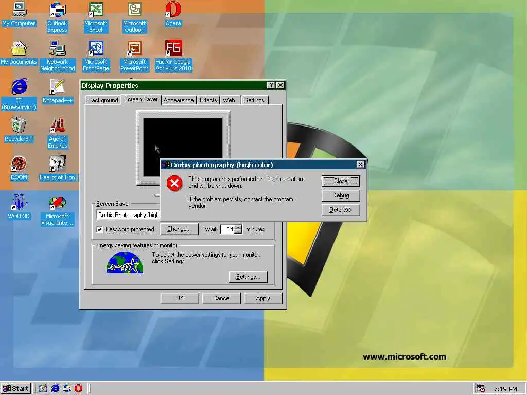
Task: Click the red error icon in dialog
Action: point(174,183)
